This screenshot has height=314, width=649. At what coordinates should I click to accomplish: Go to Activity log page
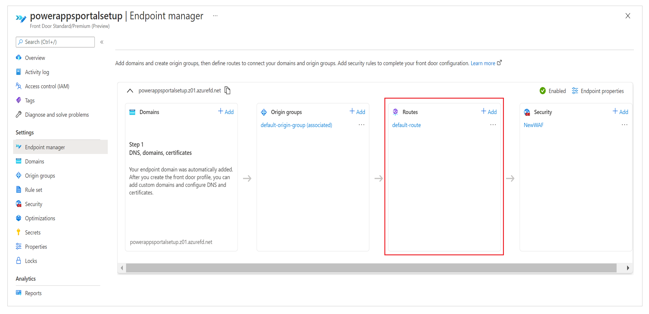tap(37, 72)
